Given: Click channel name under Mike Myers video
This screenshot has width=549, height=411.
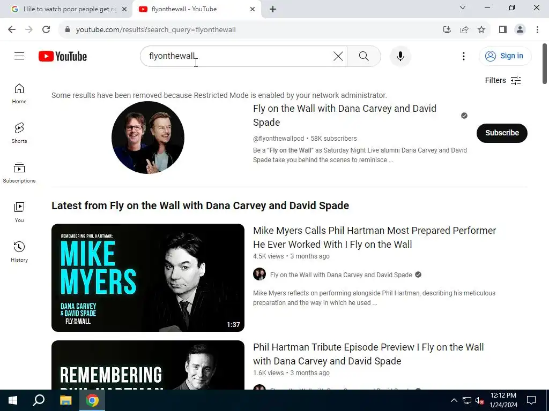Looking at the screenshot, I should click(x=341, y=275).
